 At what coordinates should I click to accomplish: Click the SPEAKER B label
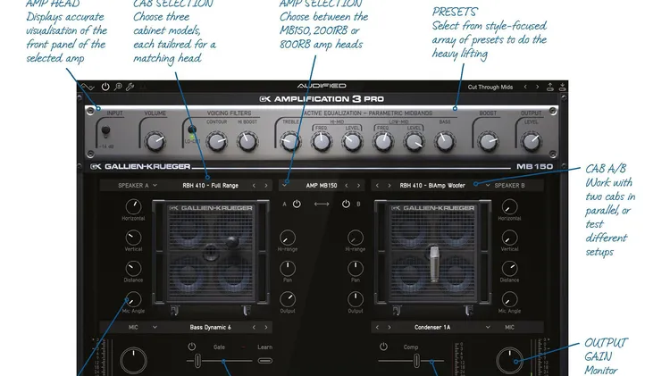click(x=509, y=186)
